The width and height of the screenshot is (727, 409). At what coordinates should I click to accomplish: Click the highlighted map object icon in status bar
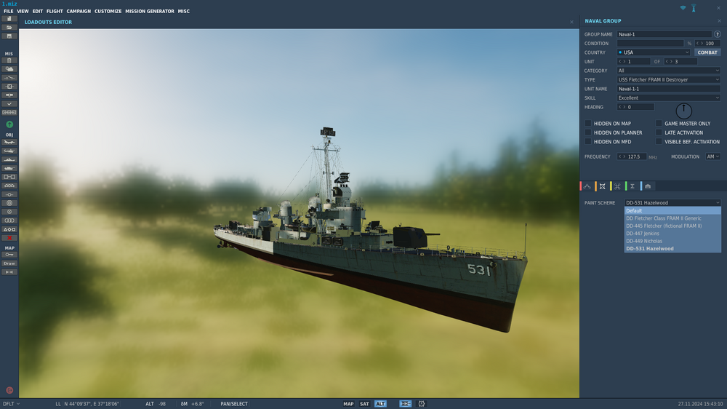405,404
